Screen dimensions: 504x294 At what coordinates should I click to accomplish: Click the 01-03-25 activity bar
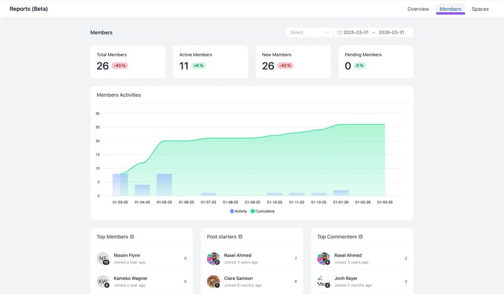click(x=120, y=185)
